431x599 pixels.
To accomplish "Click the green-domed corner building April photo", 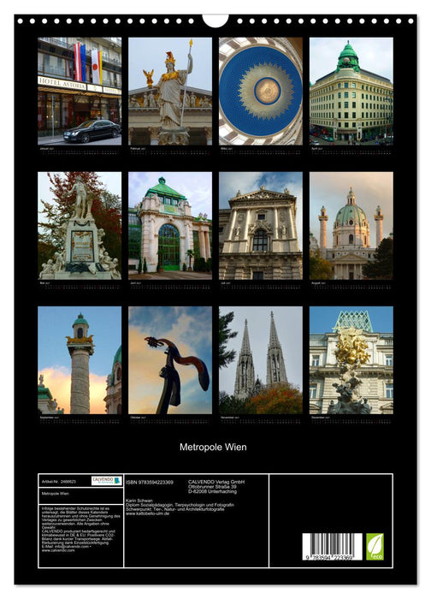I will pyautogui.click(x=351, y=92).
